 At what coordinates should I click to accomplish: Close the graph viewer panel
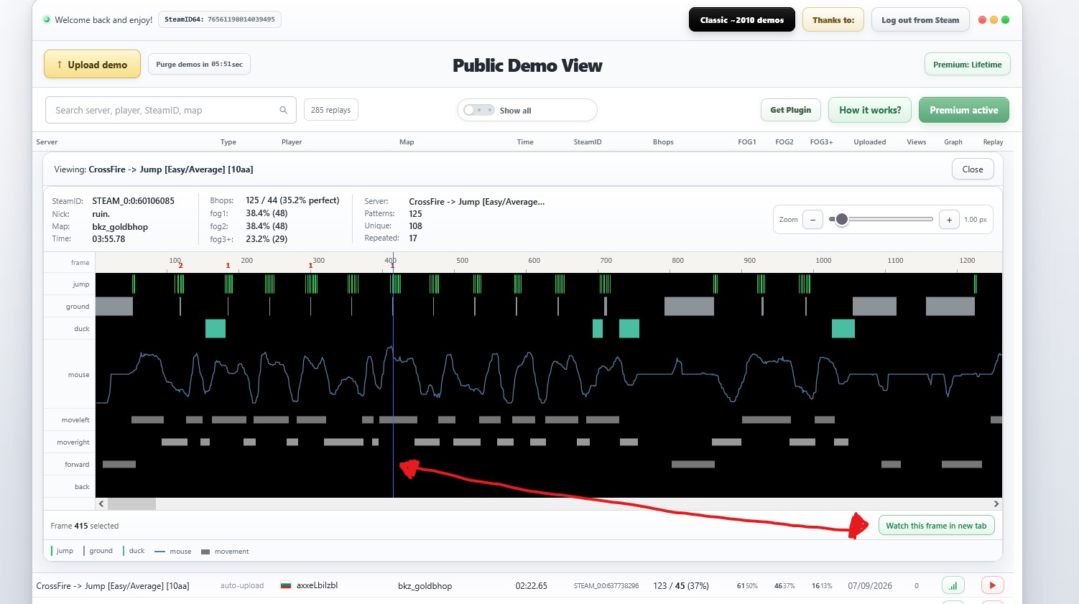pyautogui.click(x=973, y=169)
